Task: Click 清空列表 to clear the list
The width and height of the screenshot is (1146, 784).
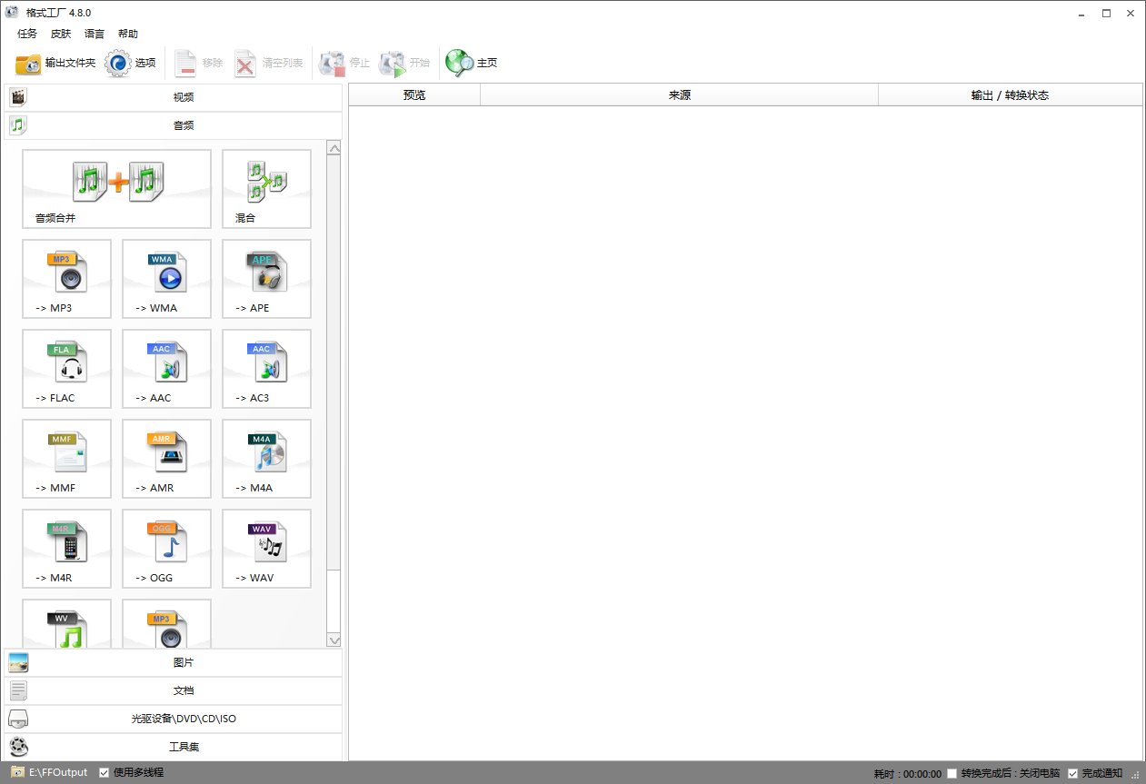Action: [268, 63]
